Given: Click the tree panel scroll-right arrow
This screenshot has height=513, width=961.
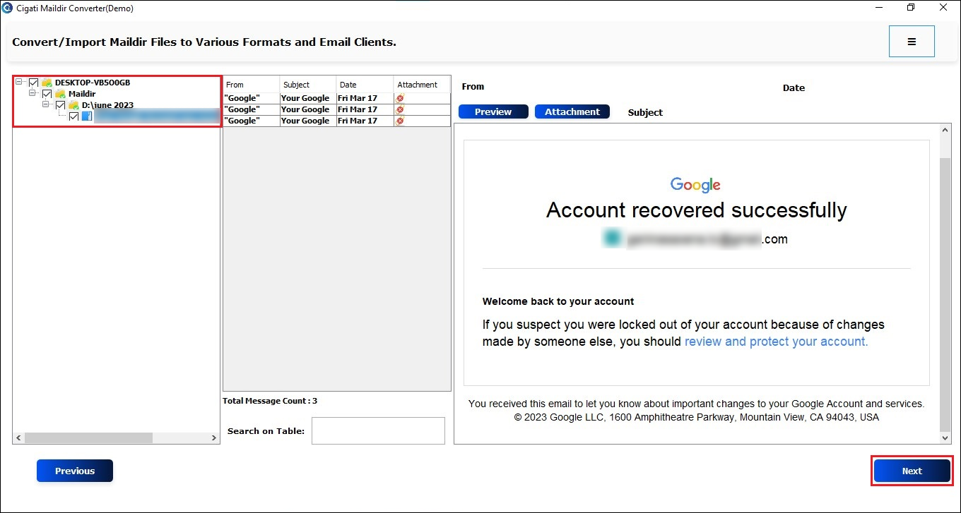Looking at the screenshot, I should (x=215, y=438).
